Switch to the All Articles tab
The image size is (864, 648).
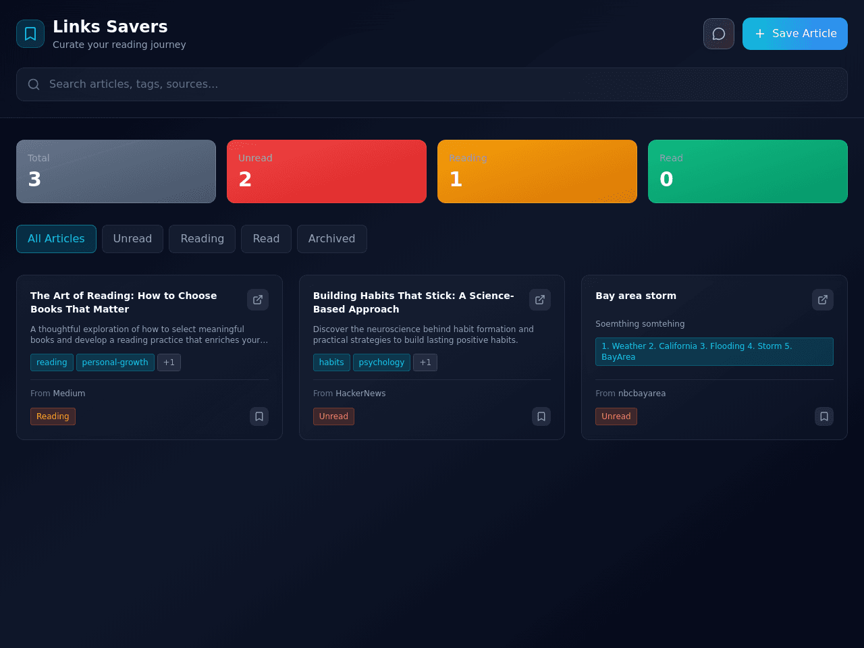click(x=56, y=239)
